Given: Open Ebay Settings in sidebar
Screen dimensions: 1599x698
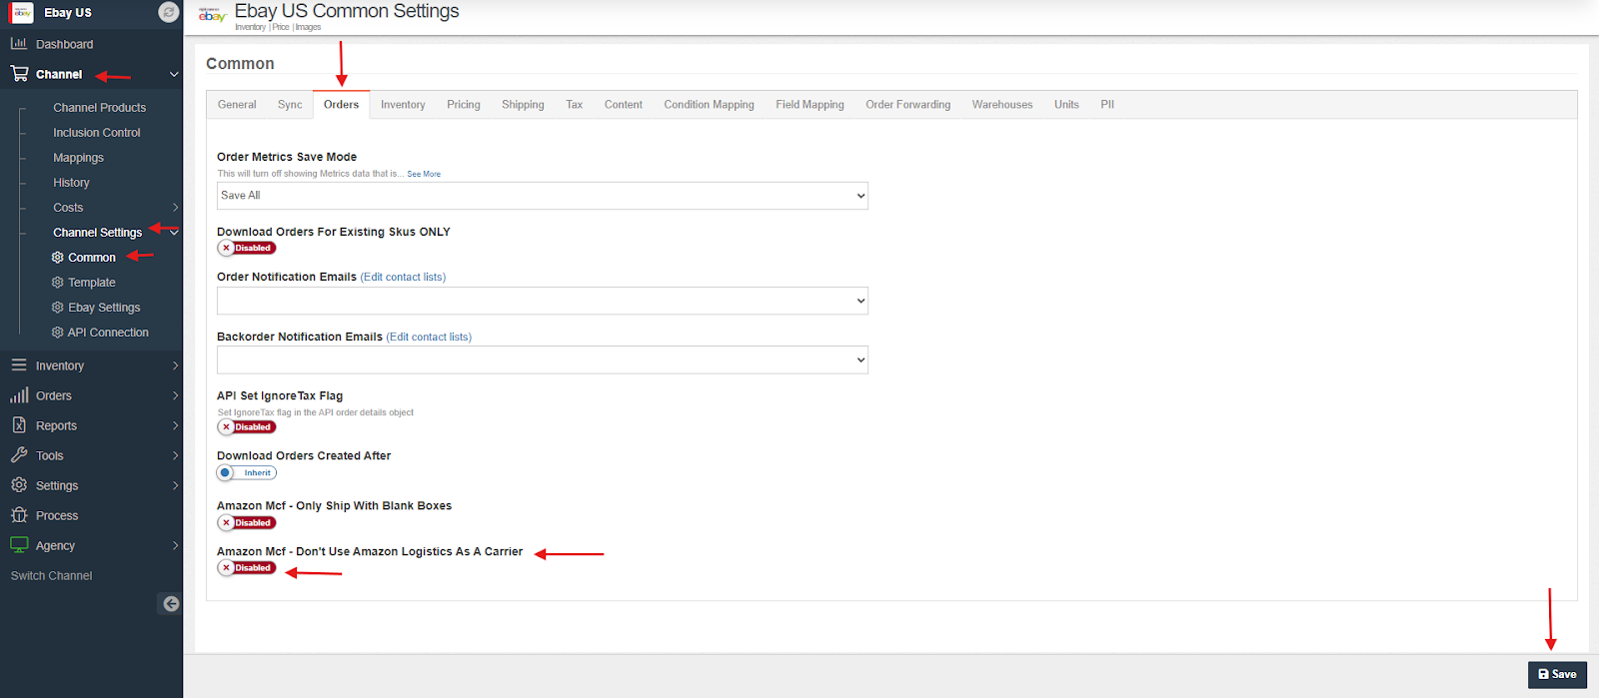Looking at the screenshot, I should [104, 308].
